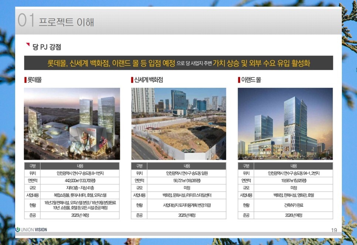The image size is (357, 245).
Task: Click '연면적' label in the 신세계 백화점 table
Action: [139, 181]
